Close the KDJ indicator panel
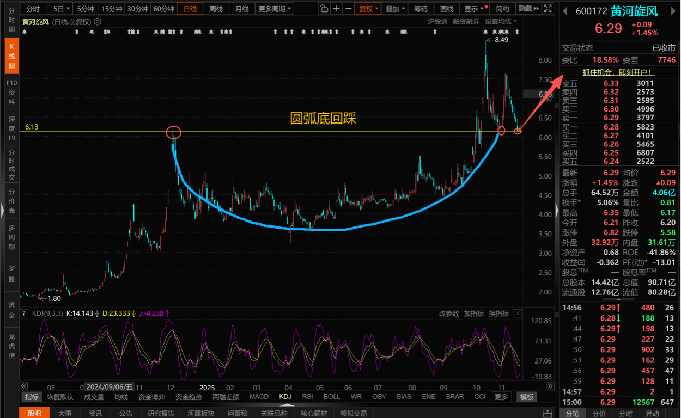This screenshot has height=418, width=681. tap(518, 313)
